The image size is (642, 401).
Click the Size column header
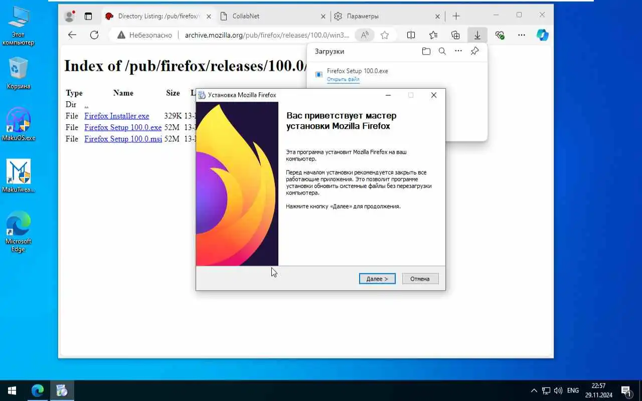[173, 93]
